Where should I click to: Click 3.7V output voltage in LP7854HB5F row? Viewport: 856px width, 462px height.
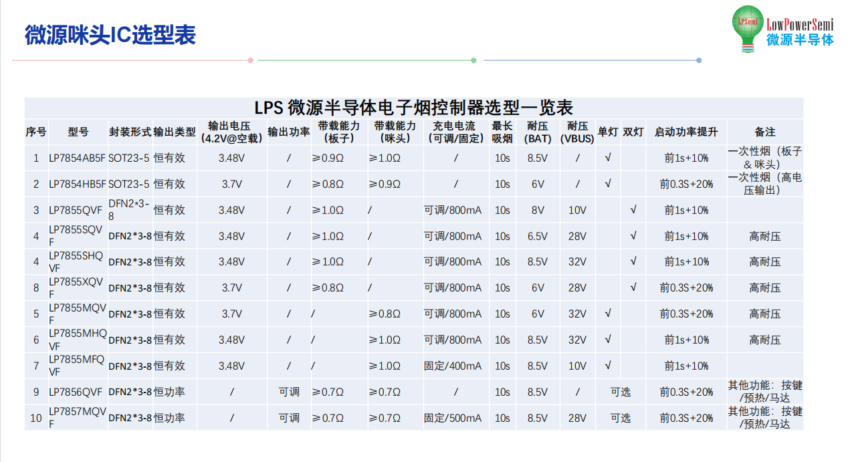(231, 184)
